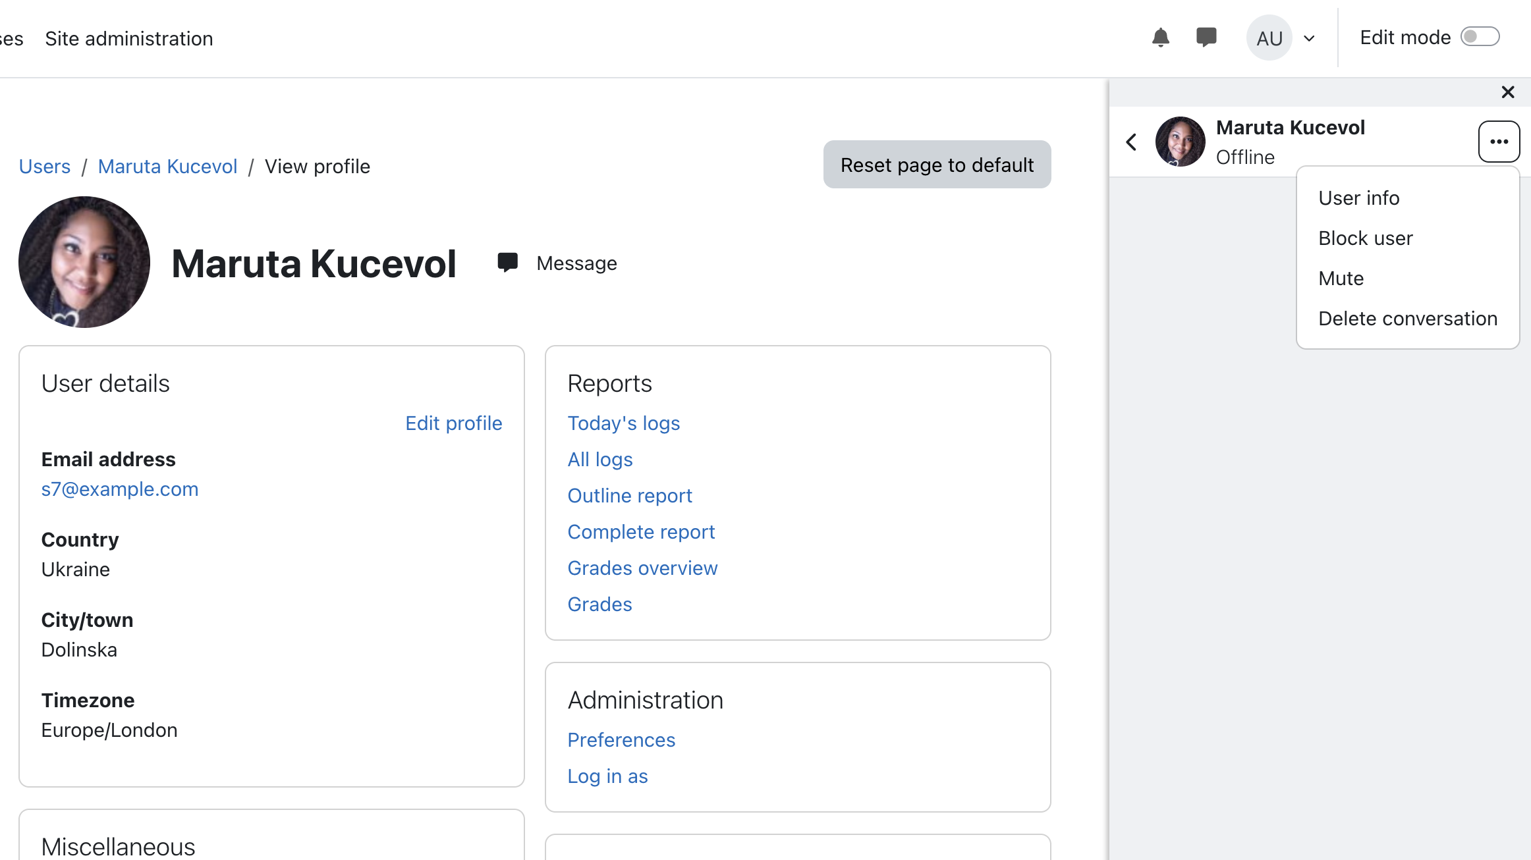Viewport: 1531px width, 860px height.
Task: Open the Complete report
Action: point(640,532)
